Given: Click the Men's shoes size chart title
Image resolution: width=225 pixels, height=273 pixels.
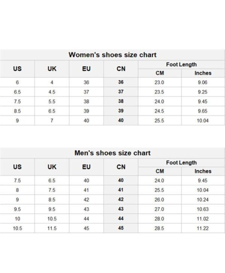Looking at the screenshot, I should pos(113,153).
